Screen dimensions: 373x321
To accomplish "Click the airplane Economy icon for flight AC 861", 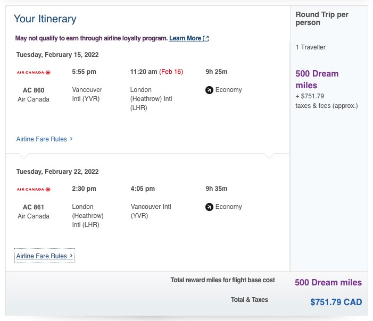I will [209, 207].
